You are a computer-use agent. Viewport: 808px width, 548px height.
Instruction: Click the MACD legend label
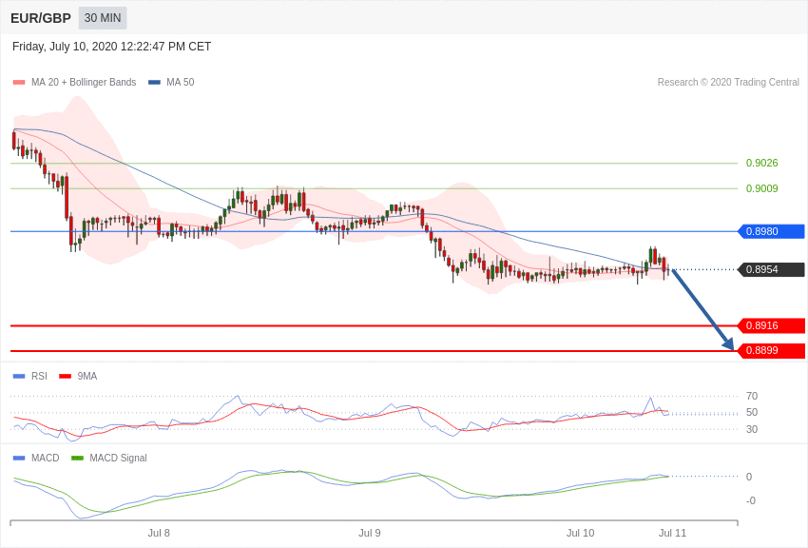[46, 458]
